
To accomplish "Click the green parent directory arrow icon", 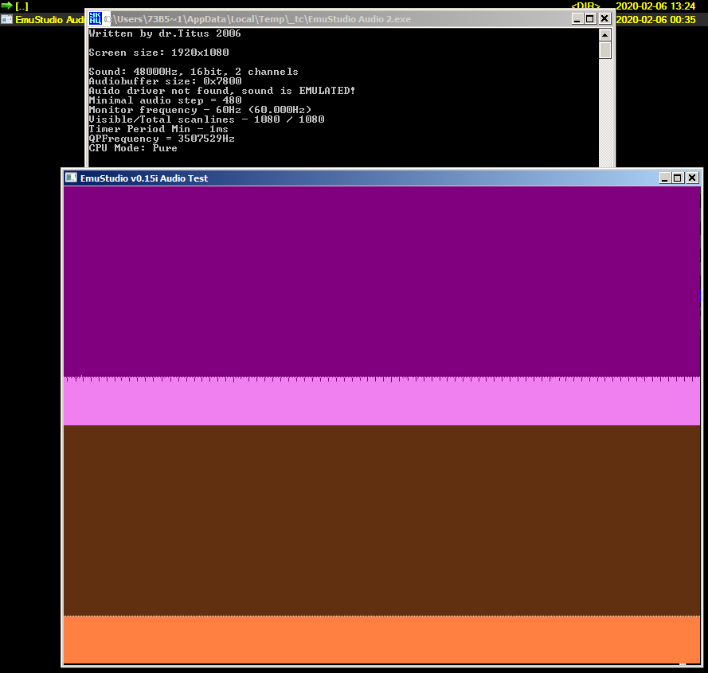I will tap(6, 6).
